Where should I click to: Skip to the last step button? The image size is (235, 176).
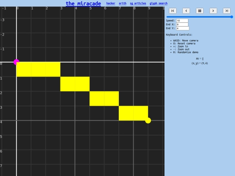tap(227, 11)
